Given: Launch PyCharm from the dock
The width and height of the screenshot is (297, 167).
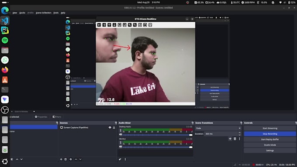Looking at the screenshot, I should point(5,31).
